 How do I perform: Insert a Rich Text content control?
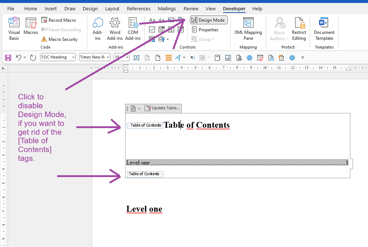click(152, 20)
